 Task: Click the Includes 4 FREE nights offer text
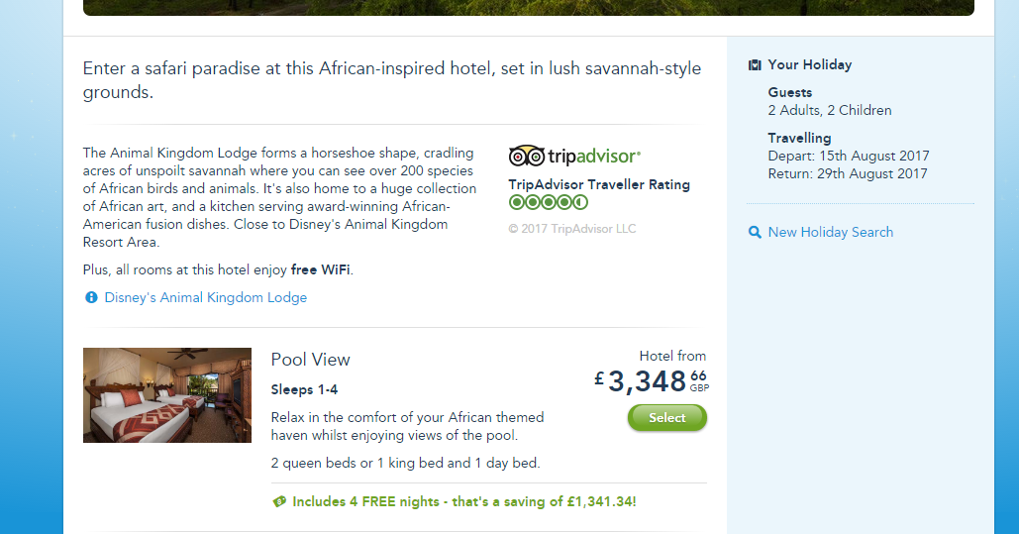click(x=463, y=501)
